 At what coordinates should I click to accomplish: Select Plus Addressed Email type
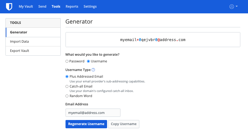click(x=67, y=76)
